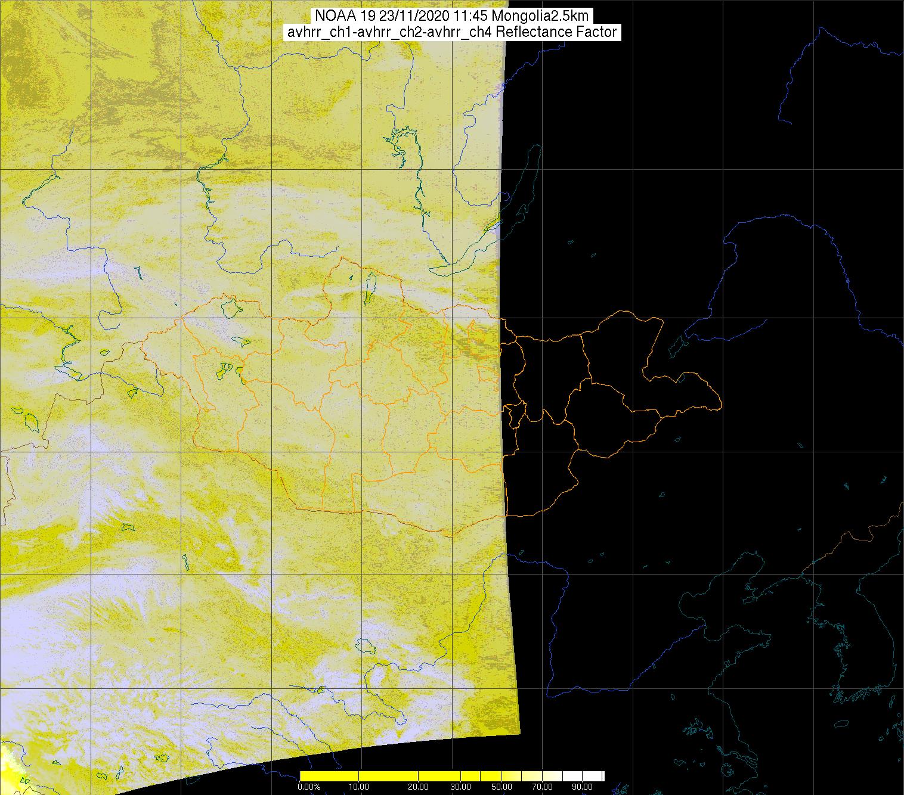The width and height of the screenshot is (904, 795).
Task: Click the "avhrr_ch1-avhrr_ch2-avhrr_ch4 Reflectance Factor" label
Action: pyautogui.click(x=452, y=32)
